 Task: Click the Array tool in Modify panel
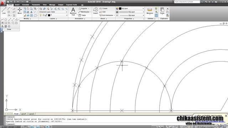tap(31, 15)
